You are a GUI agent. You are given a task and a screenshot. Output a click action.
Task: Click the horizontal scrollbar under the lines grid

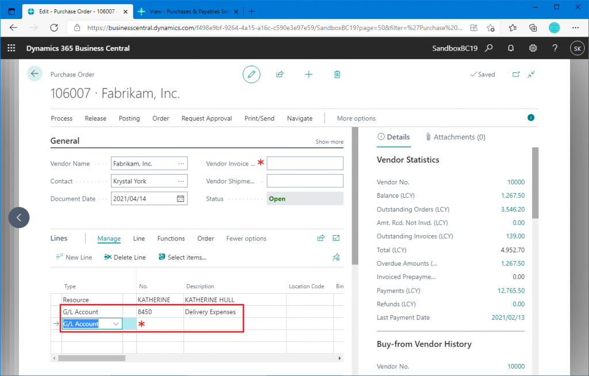91,358
